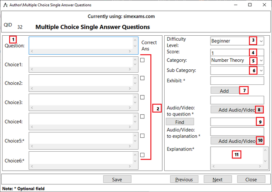Tick the Correct Ans checkbox for Choice2

pos(142,78)
